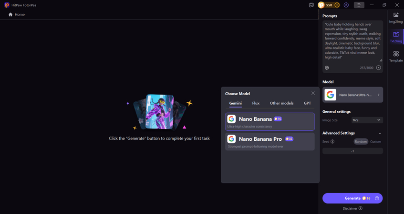Choose the Nano Banana model card
The width and height of the screenshot is (404, 214).
(270, 122)
